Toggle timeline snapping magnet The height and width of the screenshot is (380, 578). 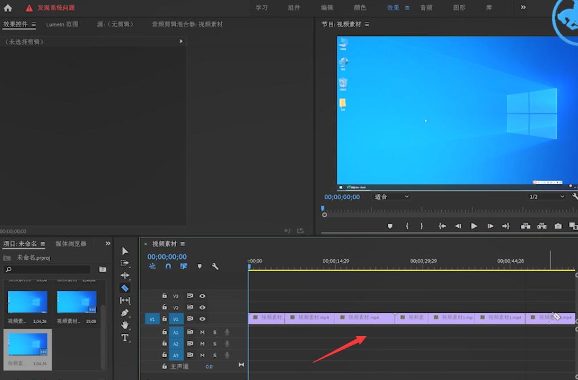click(x=168, y=266)
